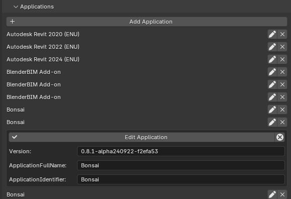
Task: Click the "ApplicationFullName:" field label
Action: (38, 165)
